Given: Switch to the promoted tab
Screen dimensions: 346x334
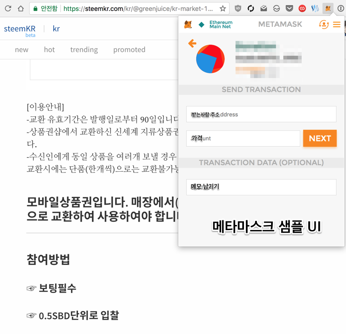Looking at the screenshot, I should click(129, 50).
